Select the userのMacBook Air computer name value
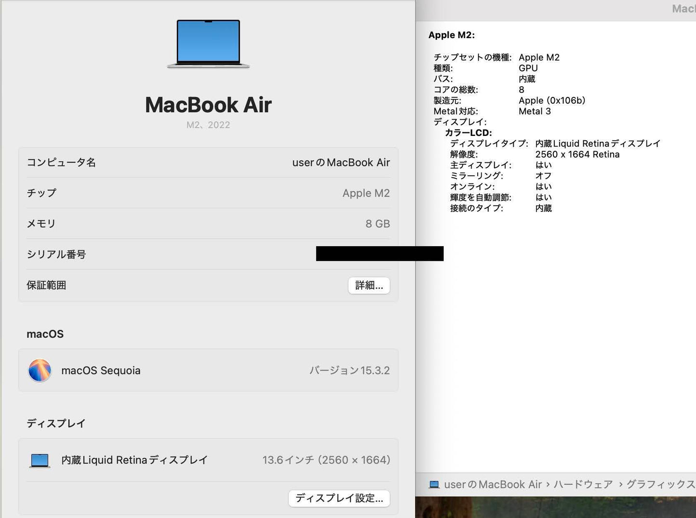Viewport: 696px width, 518px height. click(341, 163)
